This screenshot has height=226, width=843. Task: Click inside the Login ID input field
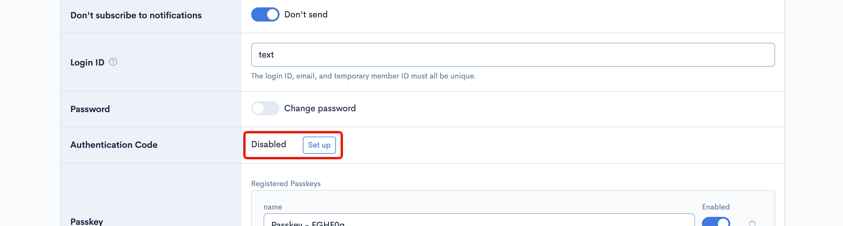(393, 55)
